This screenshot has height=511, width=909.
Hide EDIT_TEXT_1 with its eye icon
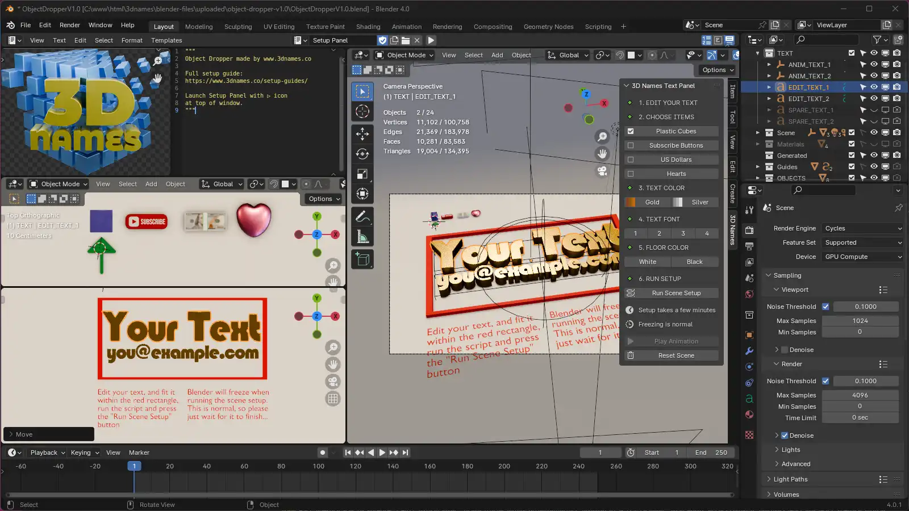pos(874,87)
